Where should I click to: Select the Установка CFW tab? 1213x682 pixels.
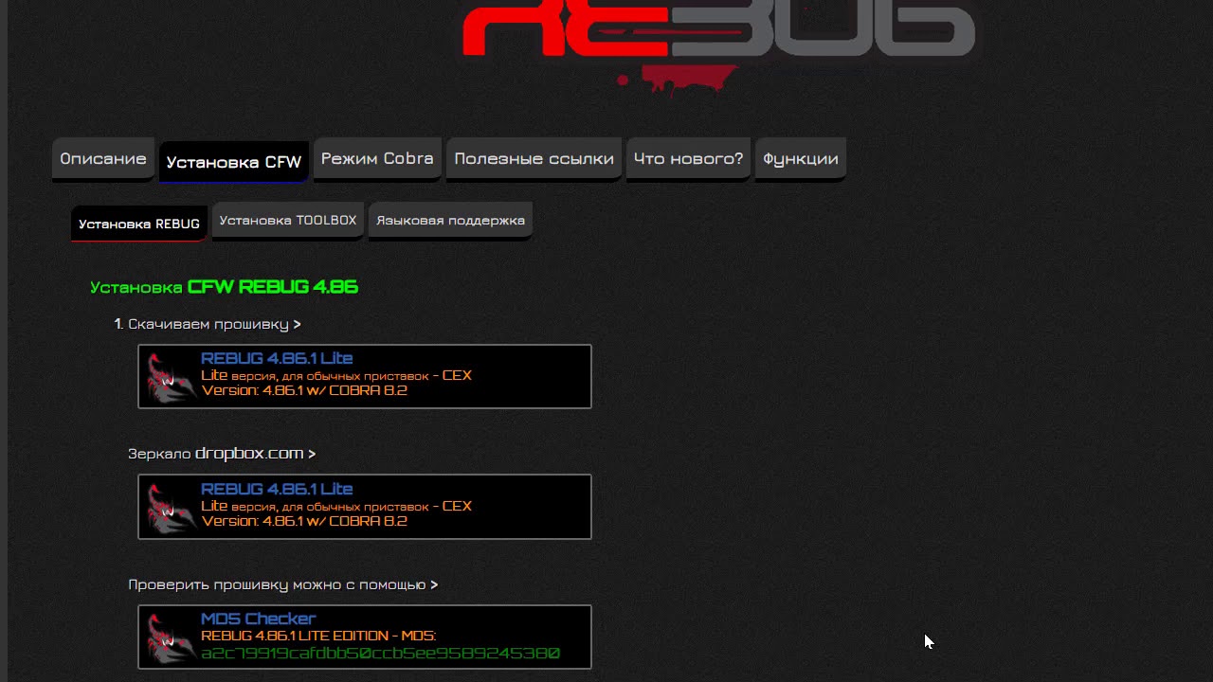click(x=234, y=162)
